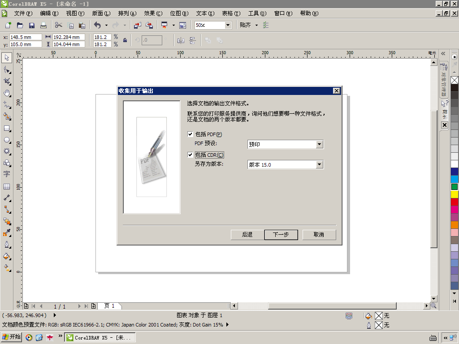The image size is (459, 344).
Task: Open the 视图 menu
Action: 75,13
